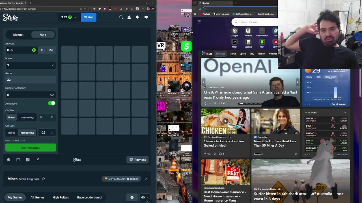This screenshot has height=203, width=362.
Task: Open the Google shortcut tile
Action: (x=234, y=32)
